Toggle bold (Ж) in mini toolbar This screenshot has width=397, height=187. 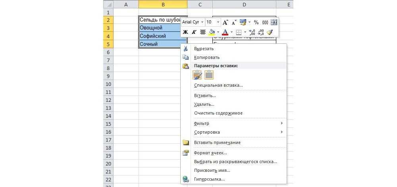[x=185, y=32]
